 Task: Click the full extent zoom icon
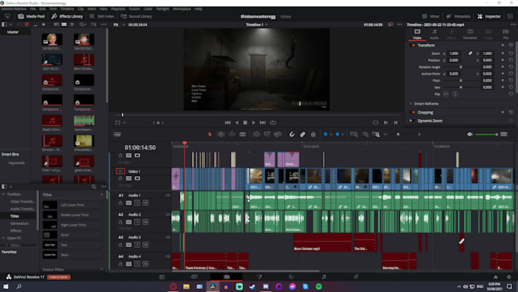[x=353, y=134]
